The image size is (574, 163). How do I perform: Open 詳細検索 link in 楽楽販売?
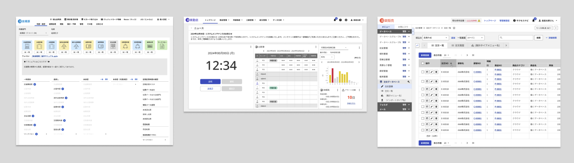click(551, 38)
